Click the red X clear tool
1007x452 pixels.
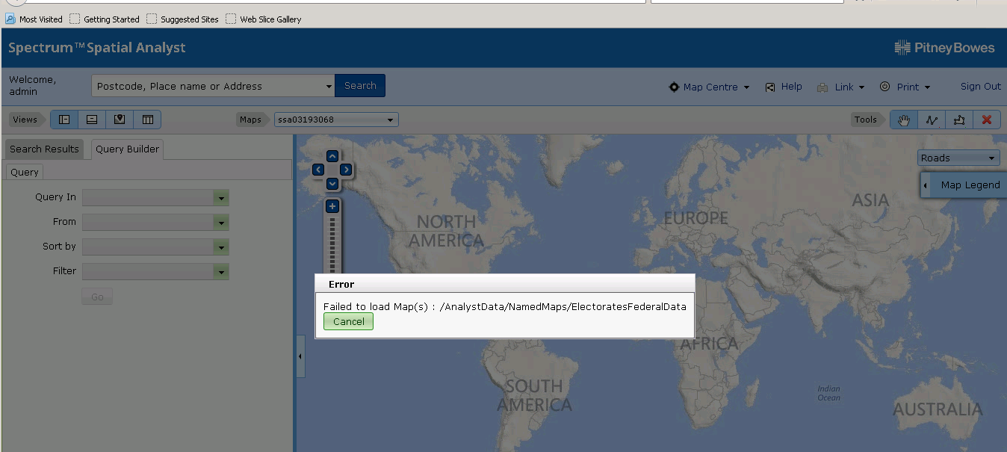(987, 120)
